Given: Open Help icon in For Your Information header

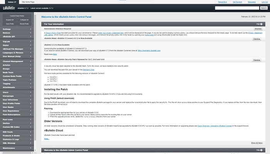Looking at the screenshot, I should pos(261,24).
